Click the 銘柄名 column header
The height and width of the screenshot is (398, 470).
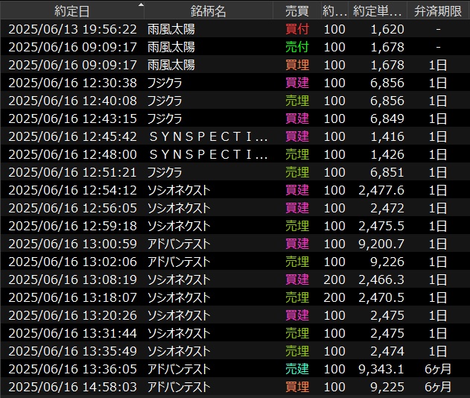pos(209,11)
